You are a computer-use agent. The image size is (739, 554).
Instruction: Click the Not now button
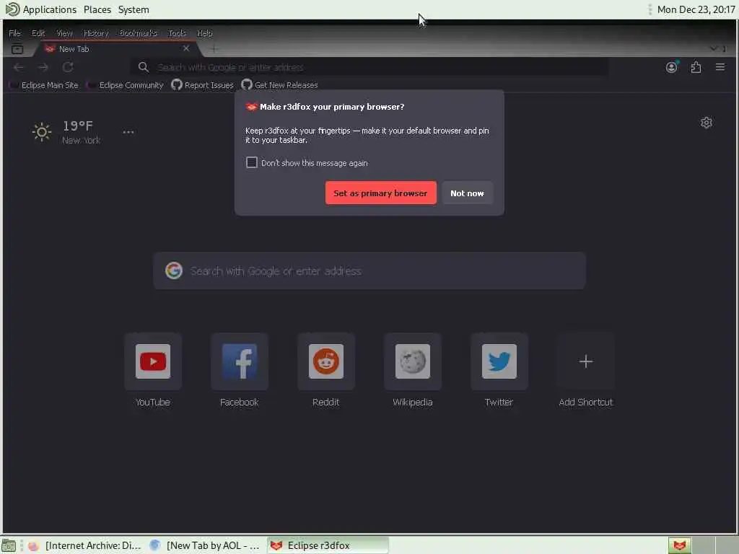[x=467, y=193]
